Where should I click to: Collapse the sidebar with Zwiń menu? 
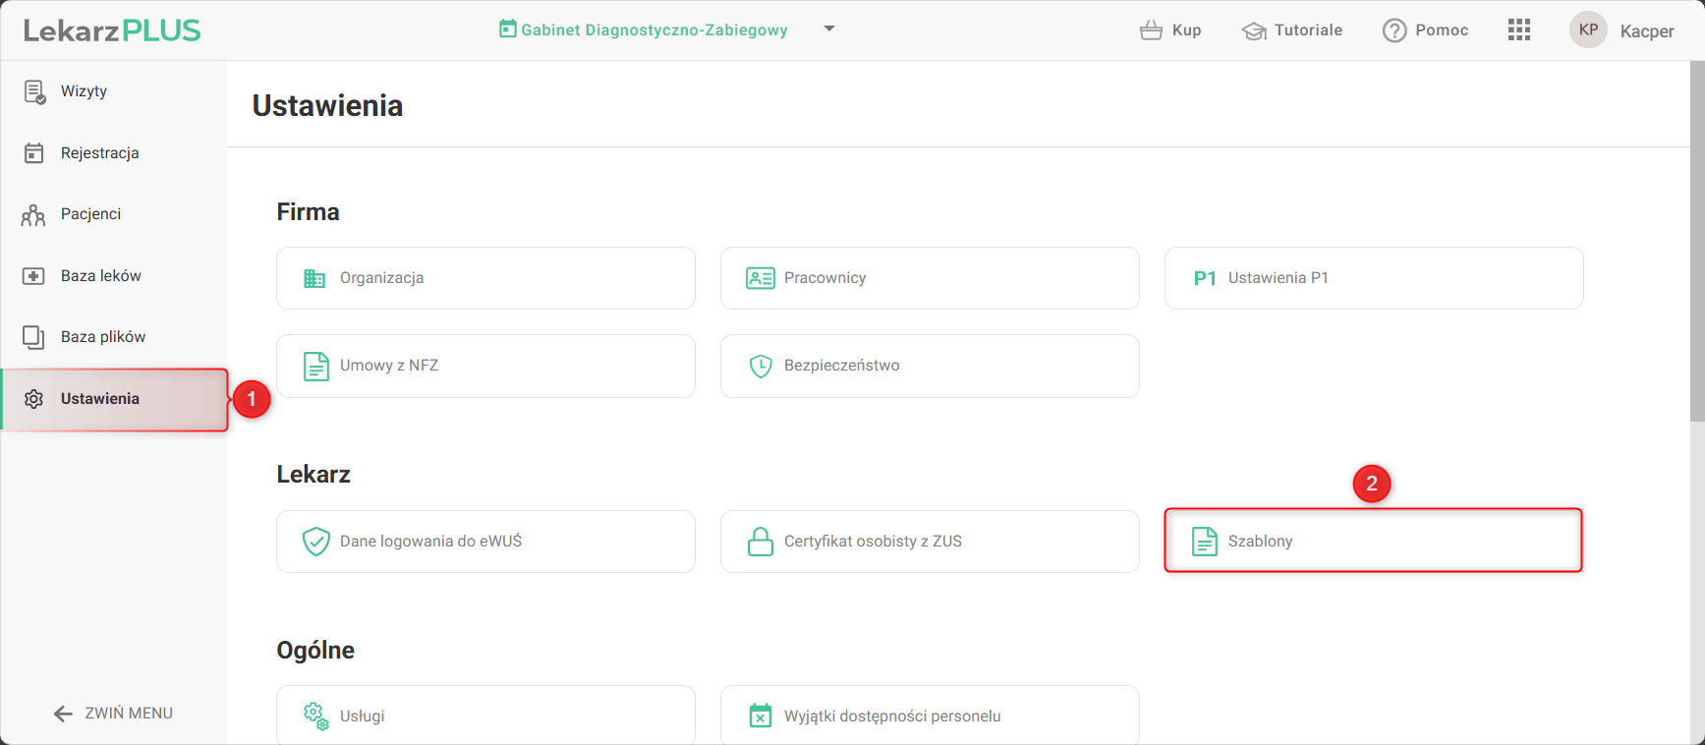[x=113, y=714]
